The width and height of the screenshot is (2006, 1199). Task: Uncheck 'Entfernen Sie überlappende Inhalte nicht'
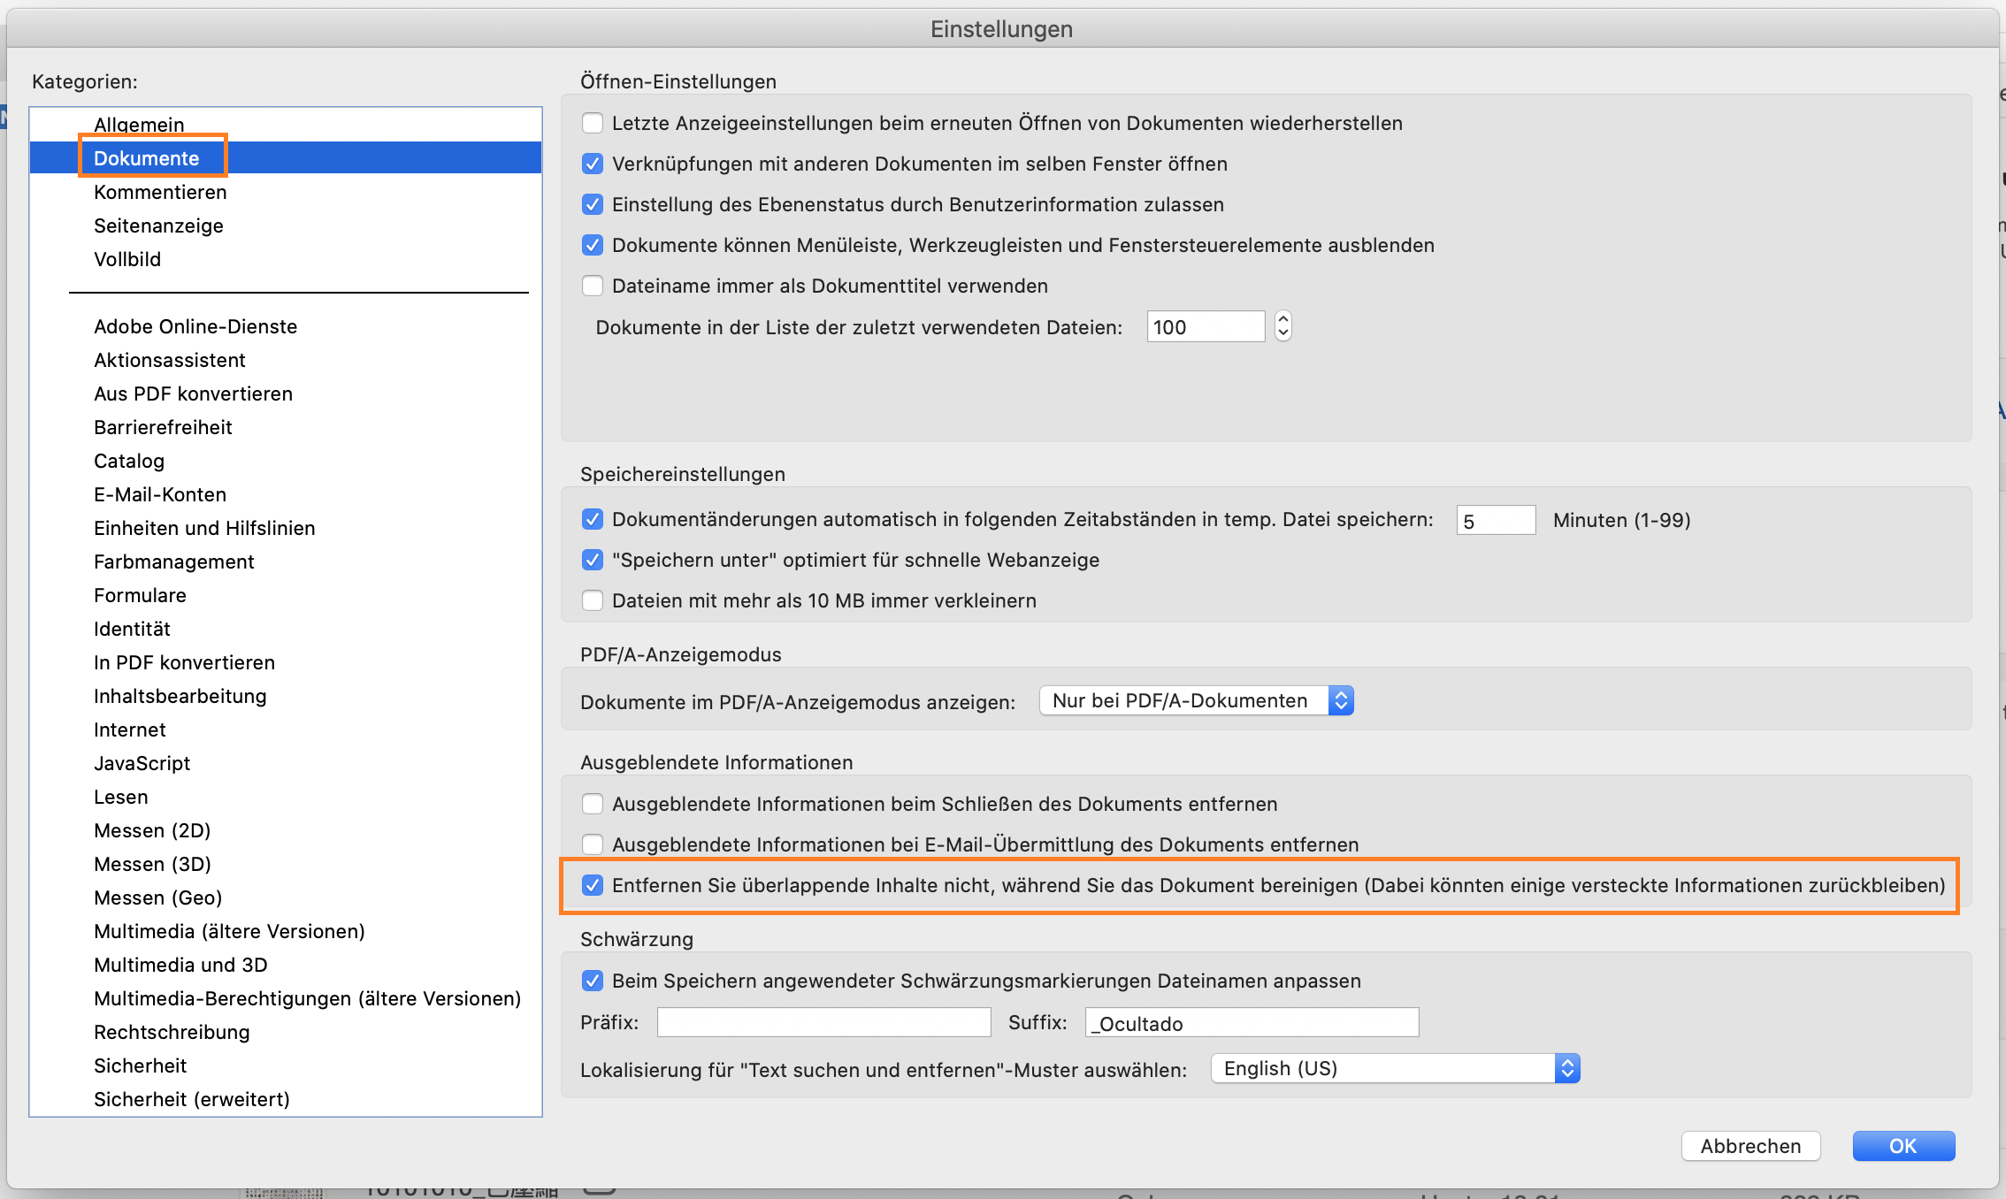(593, 885)
